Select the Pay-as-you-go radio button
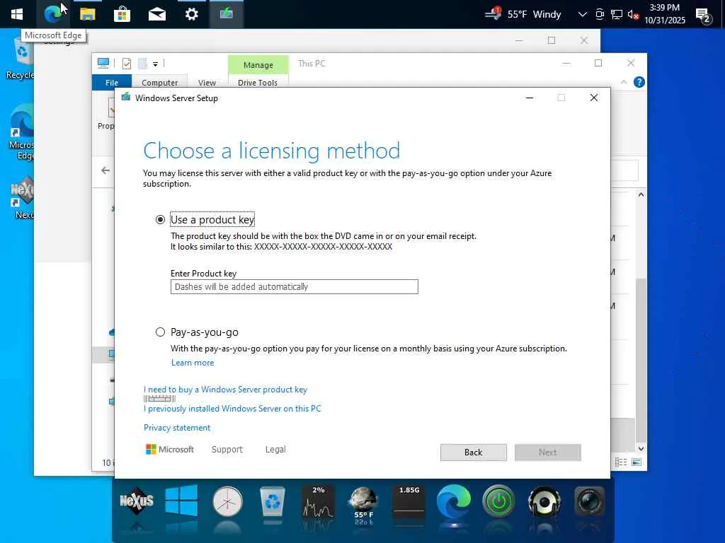This screenshot has width=725, height=543. 160,332
